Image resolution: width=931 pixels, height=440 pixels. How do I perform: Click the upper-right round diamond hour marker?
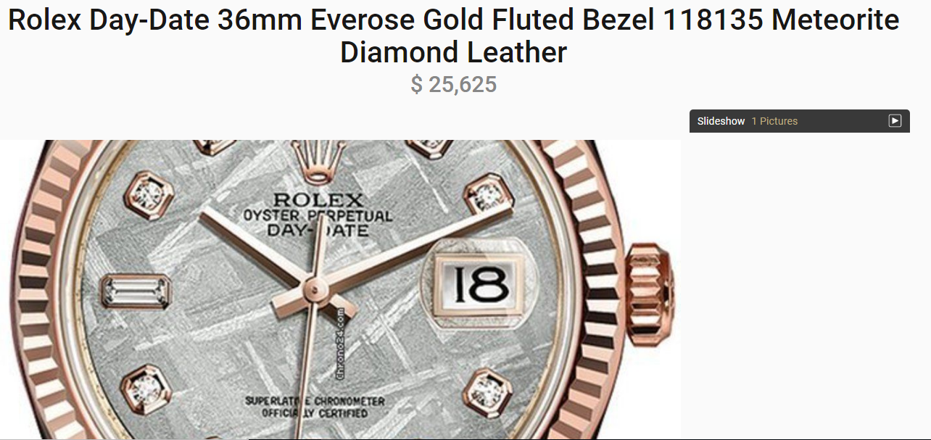tap(488, 194)
